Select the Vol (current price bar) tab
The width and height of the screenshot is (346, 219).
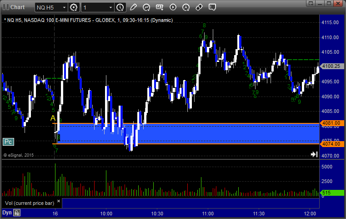(x=29, y=203)
